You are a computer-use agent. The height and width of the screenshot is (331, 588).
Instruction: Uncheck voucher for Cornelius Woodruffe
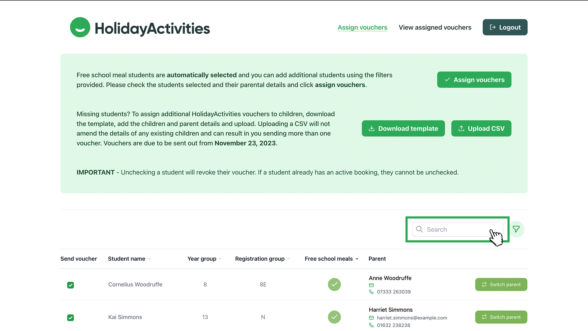click(70, 285)
